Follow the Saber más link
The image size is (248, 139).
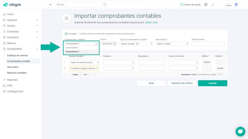click(151, 23)
